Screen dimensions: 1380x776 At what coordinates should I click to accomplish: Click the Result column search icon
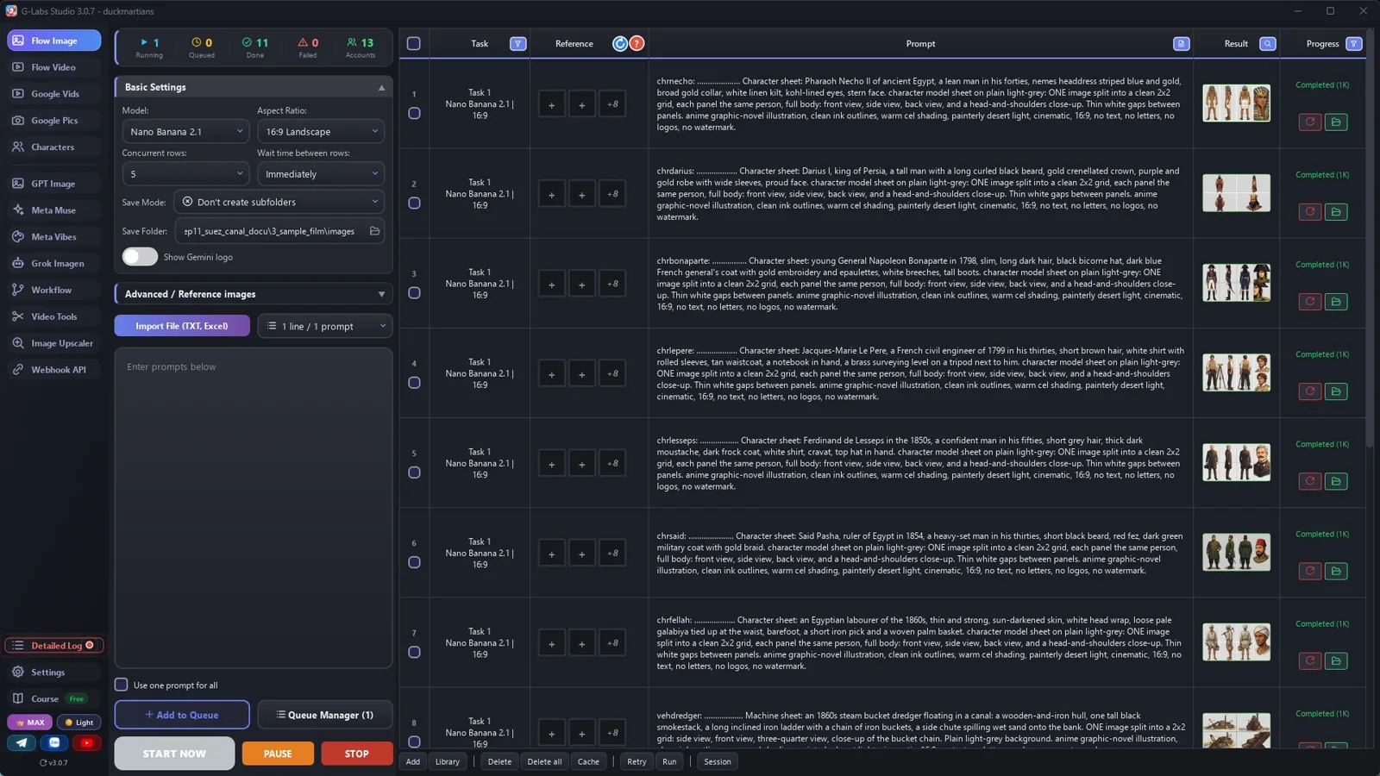[1267, 43]
